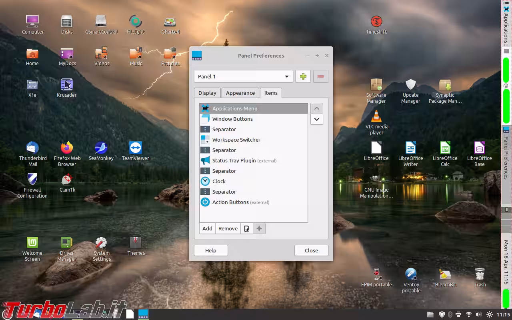Open Firefox Web Browser
This screenshot has height=320, width=512.
coord(67,148)
